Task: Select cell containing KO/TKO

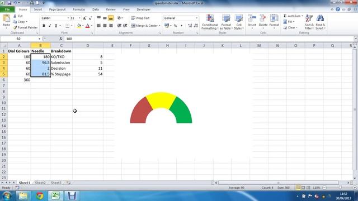Action: (61, 57)
